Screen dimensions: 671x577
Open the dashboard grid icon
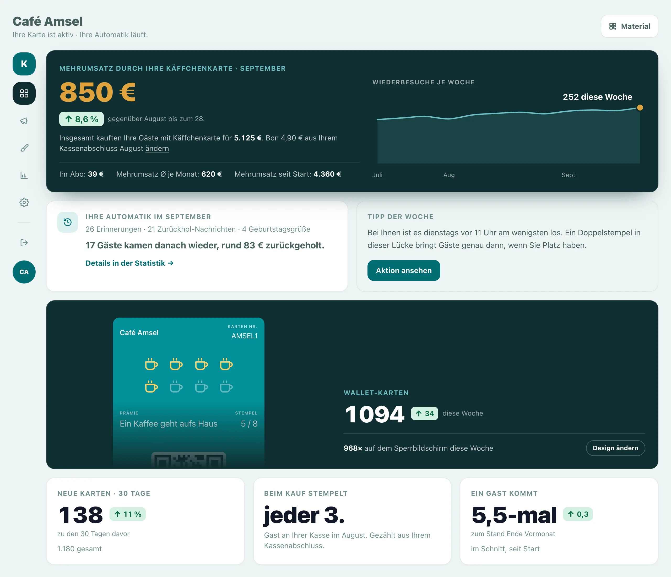pos(24,93)
